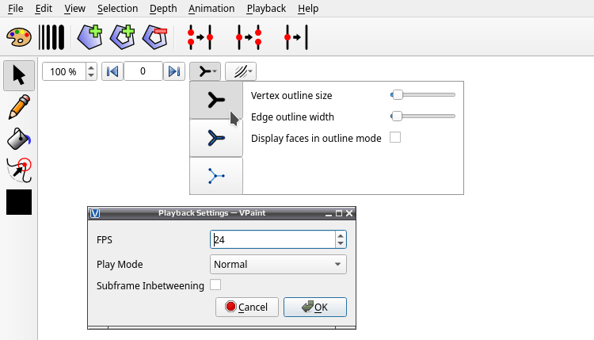This screenshot has height=340, width=594.
Task: Open the Play Mode dropdown
Action: click(278, 264)
